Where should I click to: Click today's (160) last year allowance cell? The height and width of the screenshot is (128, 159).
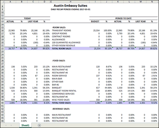(x=36, y=43)
